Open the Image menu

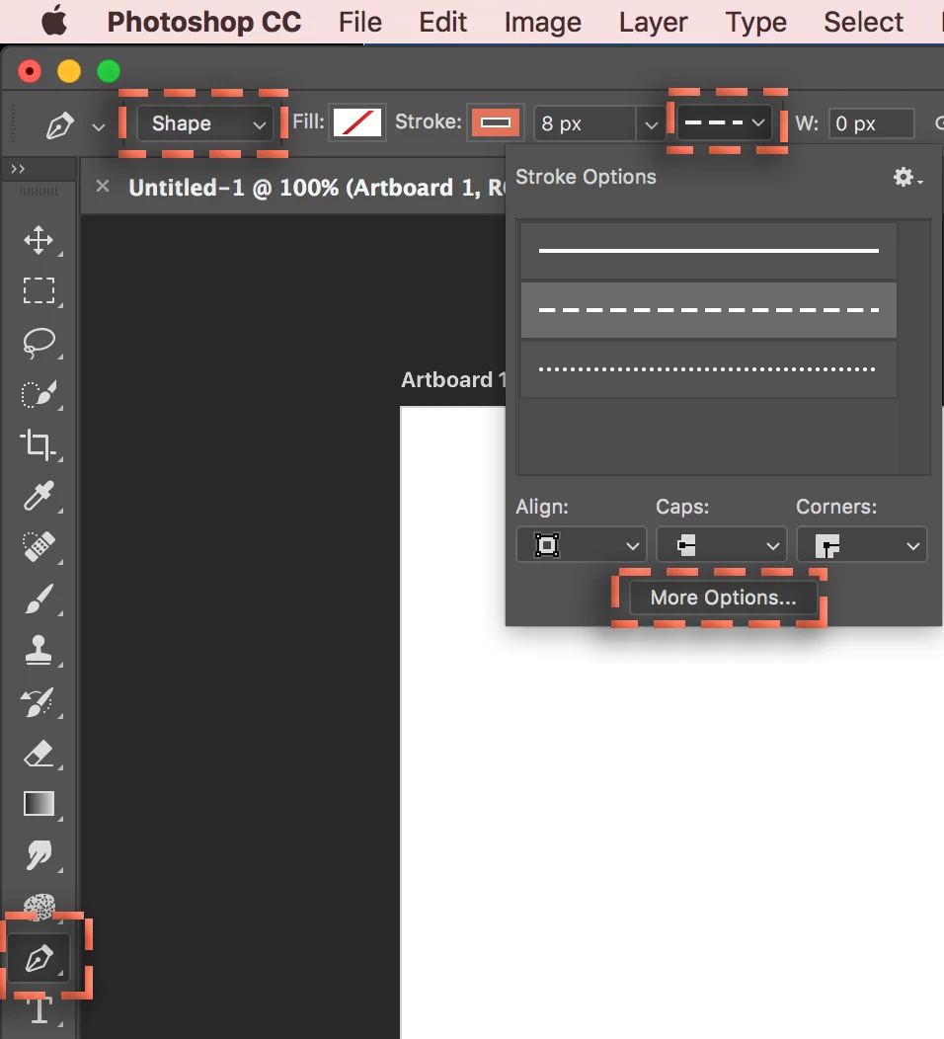tap(542, 22)
